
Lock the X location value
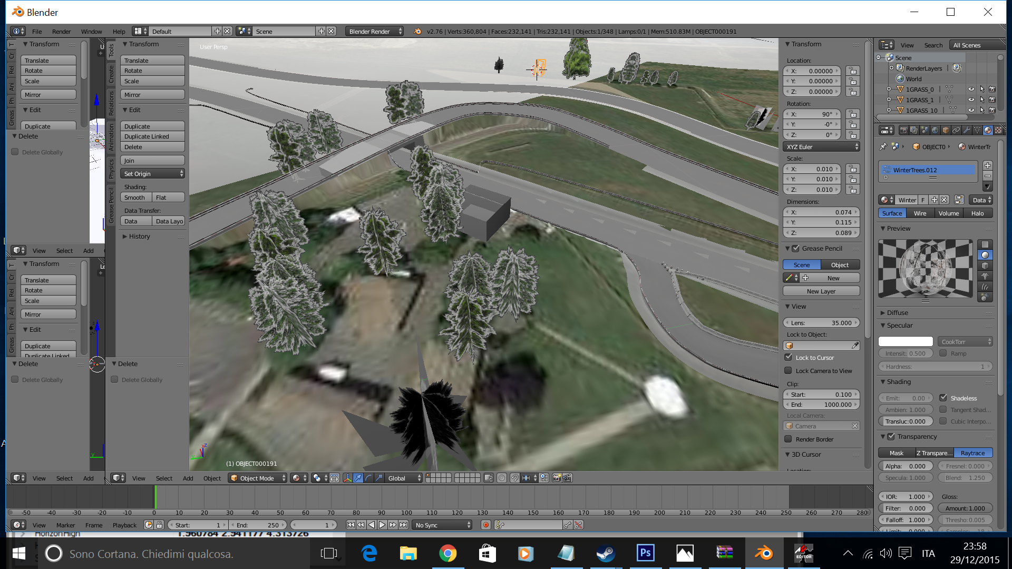tap(852, 71)
